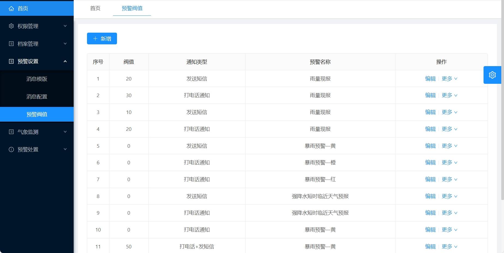Open the floating blue settings gear
Screen dimensions: 504x253
[x=492, y=75]
